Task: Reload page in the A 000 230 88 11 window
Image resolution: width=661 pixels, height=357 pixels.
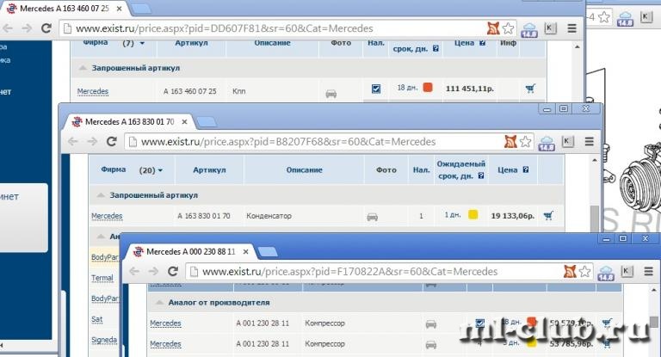Action: click(x=173, y=272)
